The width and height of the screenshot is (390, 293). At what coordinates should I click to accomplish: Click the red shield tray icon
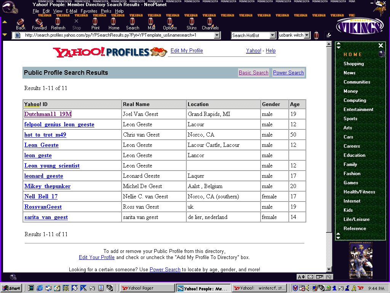295,288
